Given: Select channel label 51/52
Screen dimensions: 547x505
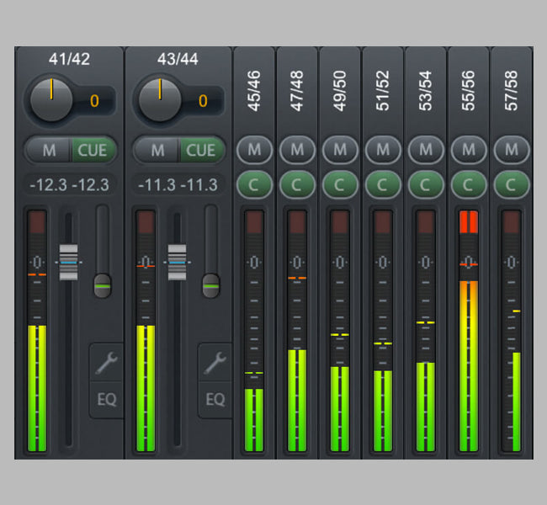Looking at the screenshot, I should [x=383, y=91].
